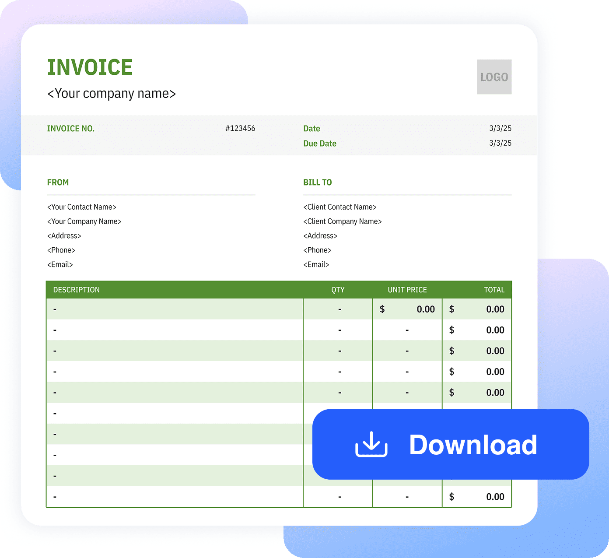609x558 pixels.
Task: Click the <Client Company Name> field
Action: click(343, 221)
